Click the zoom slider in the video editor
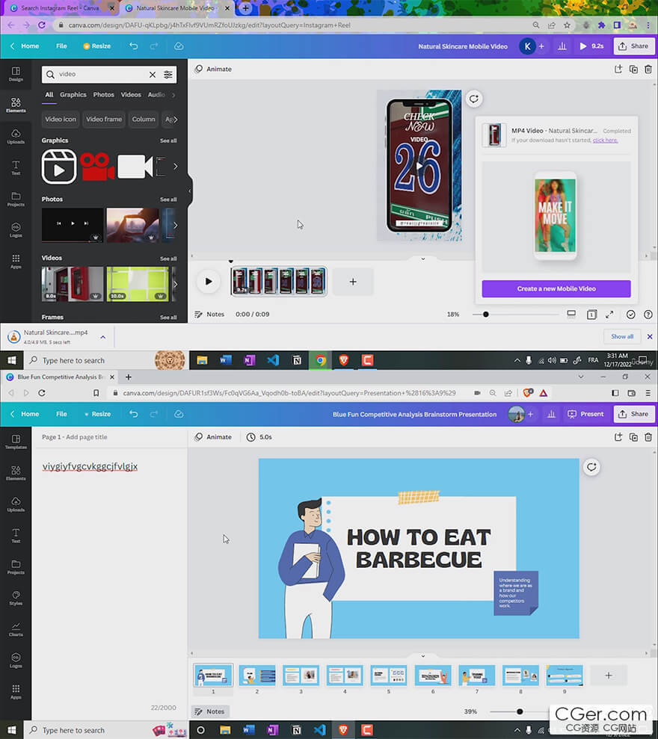 tap(486, 315)
